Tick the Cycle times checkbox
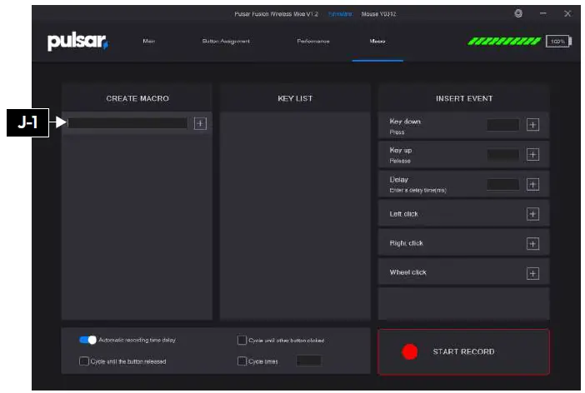 tap(242, 361)
